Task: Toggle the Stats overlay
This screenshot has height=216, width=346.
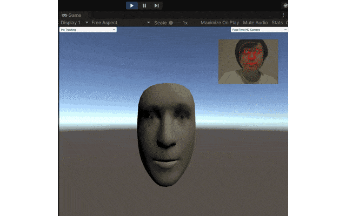Action: [277, 23]
